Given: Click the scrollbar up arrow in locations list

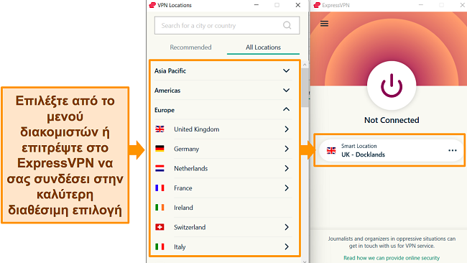Looking at the screenshot, I should tap(305, 65).
